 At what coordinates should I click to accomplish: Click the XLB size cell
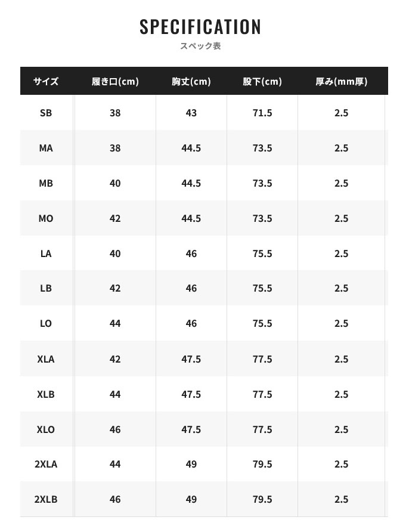pyautogui.click(x=46, y=394)
